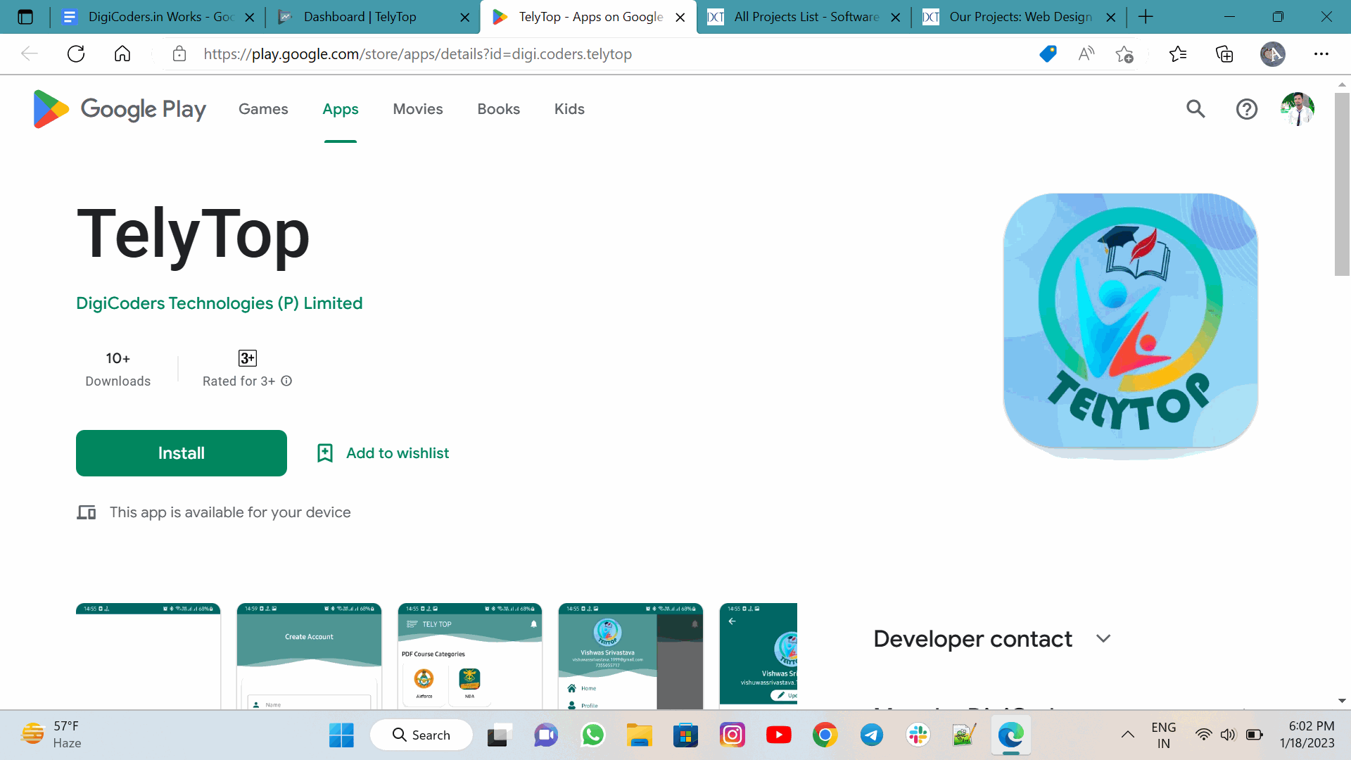The height and width of the screenshot is (760, 1351).
Task: Click the Rated for 3+ info icon
Action: [286, 381]
